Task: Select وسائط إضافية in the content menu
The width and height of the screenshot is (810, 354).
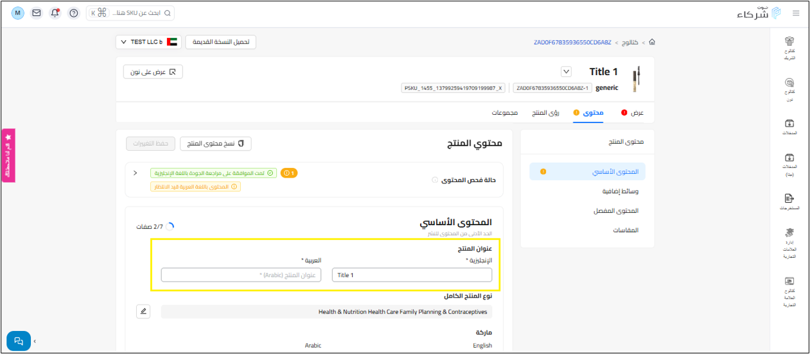Action: point(620,191)
